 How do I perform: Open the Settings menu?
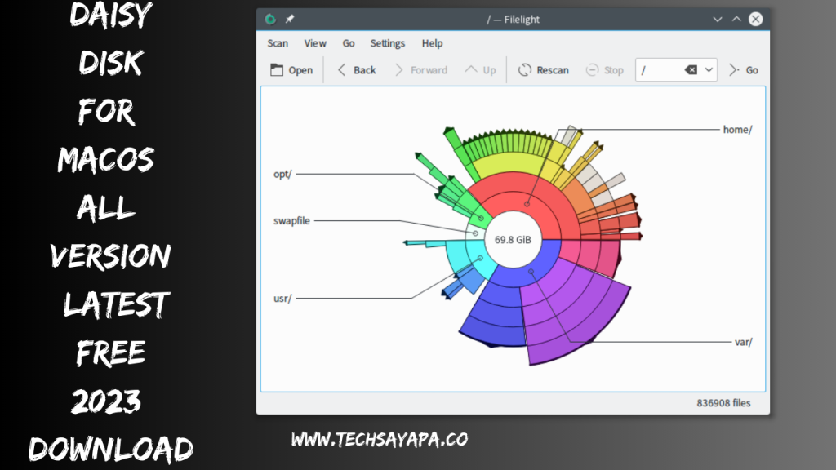388,43
